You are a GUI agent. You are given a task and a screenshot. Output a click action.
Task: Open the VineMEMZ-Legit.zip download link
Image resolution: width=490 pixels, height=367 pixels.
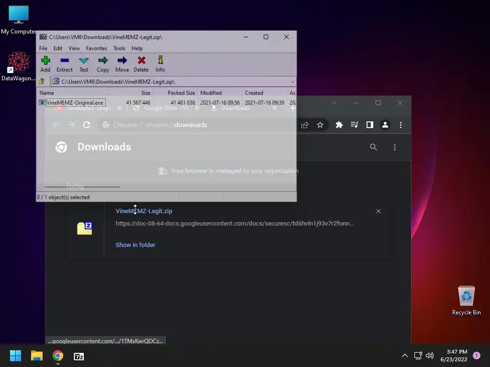[x=144, y=211]
